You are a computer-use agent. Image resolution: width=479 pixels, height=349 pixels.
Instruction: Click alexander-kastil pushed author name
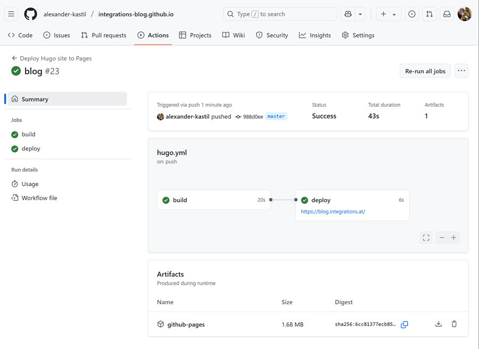(x=187, y=116)
